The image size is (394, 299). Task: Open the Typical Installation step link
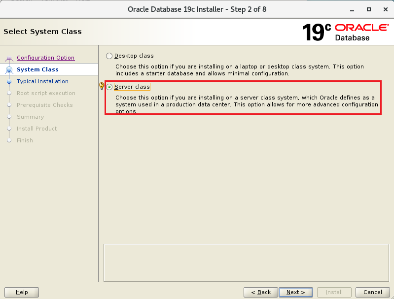[x=43, y=81]
